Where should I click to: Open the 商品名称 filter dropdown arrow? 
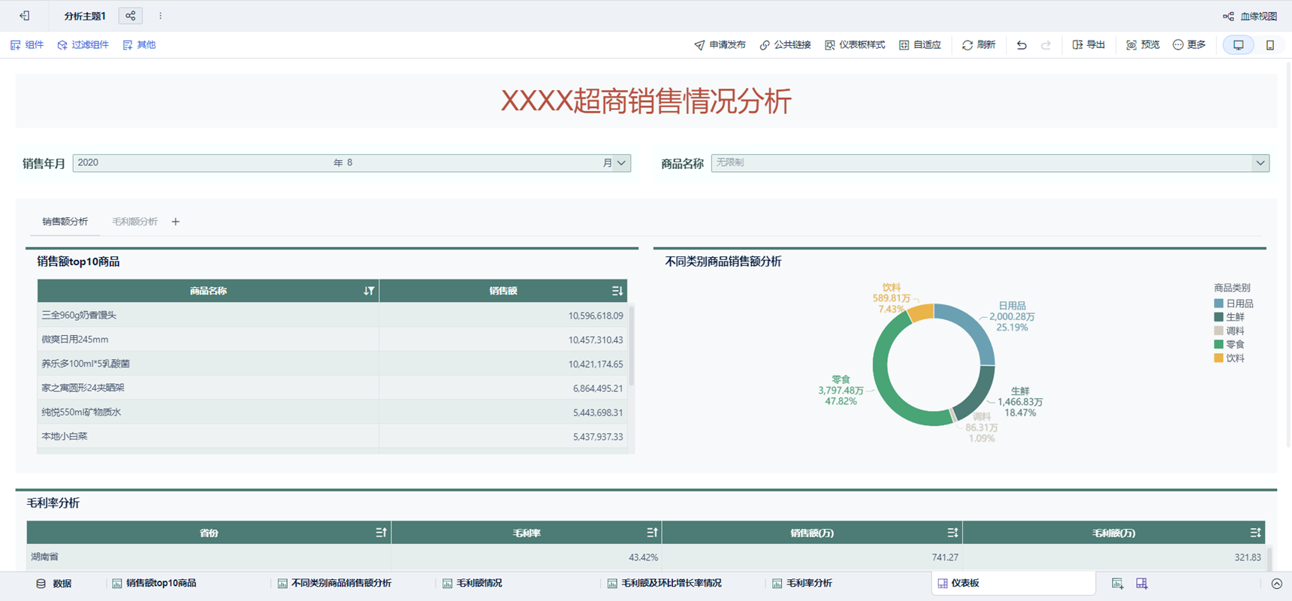click(1260, 163)
